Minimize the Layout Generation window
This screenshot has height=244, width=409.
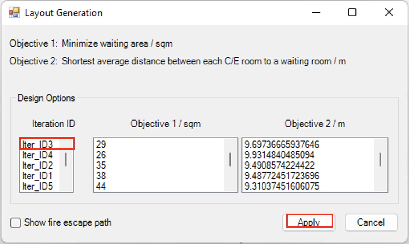[x=316, y=13]
